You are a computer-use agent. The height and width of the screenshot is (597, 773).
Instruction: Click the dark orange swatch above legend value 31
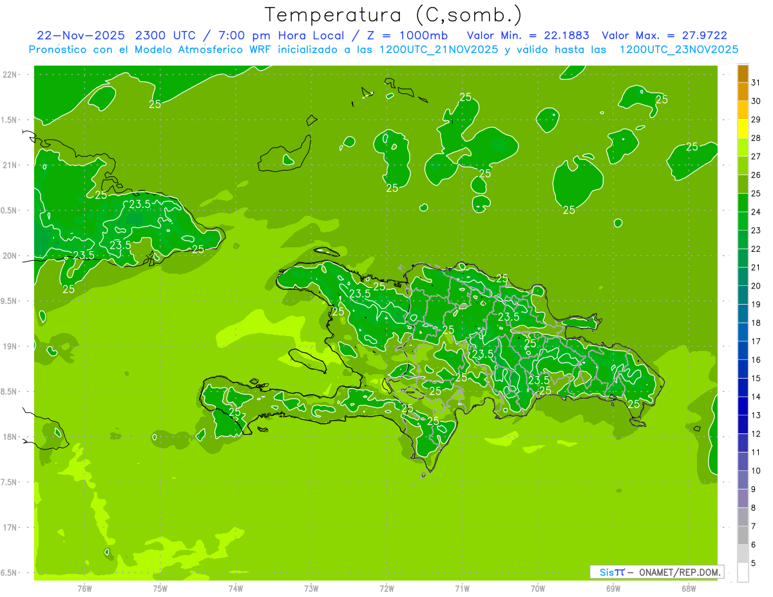point(743,73)
